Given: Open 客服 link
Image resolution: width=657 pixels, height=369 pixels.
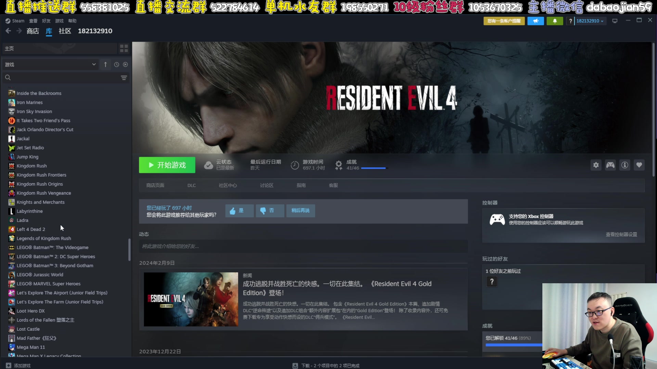Looking at the screenshot, I should (x=333, y=186).
